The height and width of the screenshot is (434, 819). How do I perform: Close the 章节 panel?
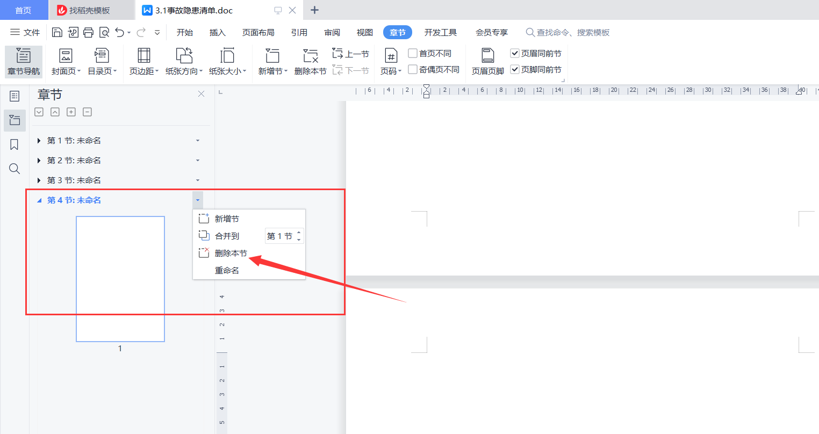pyautogui.click(x=201, y=94)
